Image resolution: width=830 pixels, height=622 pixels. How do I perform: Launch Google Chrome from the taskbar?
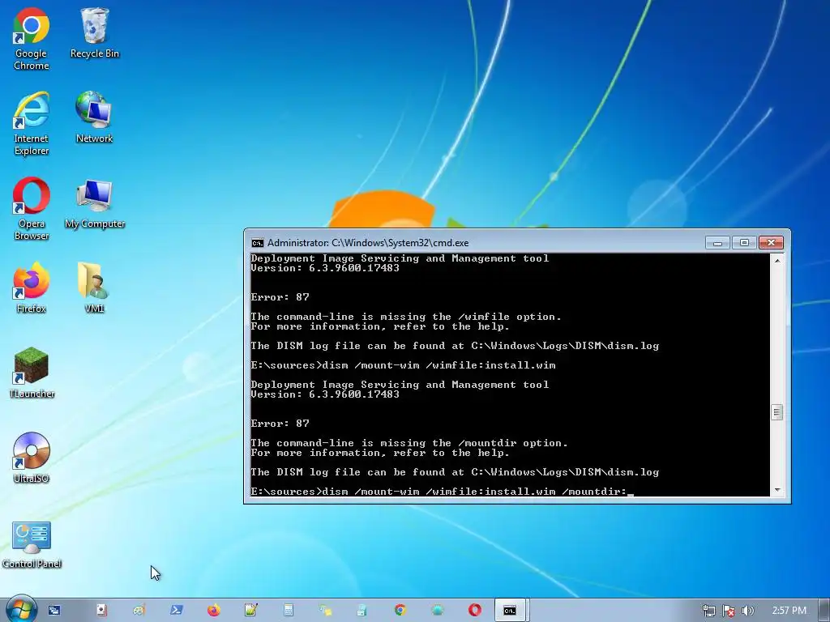[400, 611]
